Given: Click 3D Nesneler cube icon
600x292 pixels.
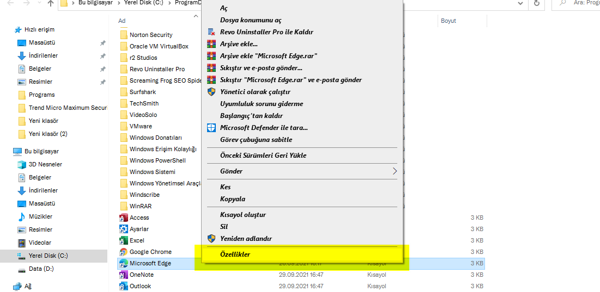Looking at the screenshot, I should point(22,165).
